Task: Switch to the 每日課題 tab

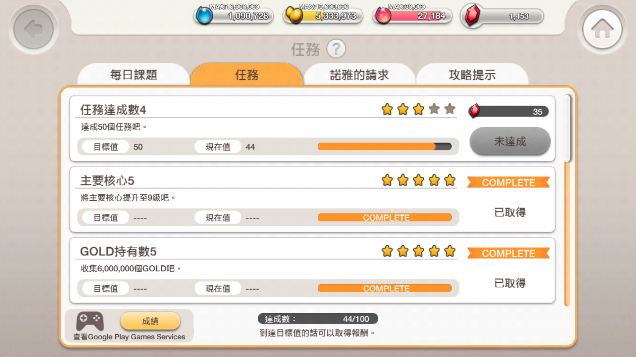Action: pos(133,75)
